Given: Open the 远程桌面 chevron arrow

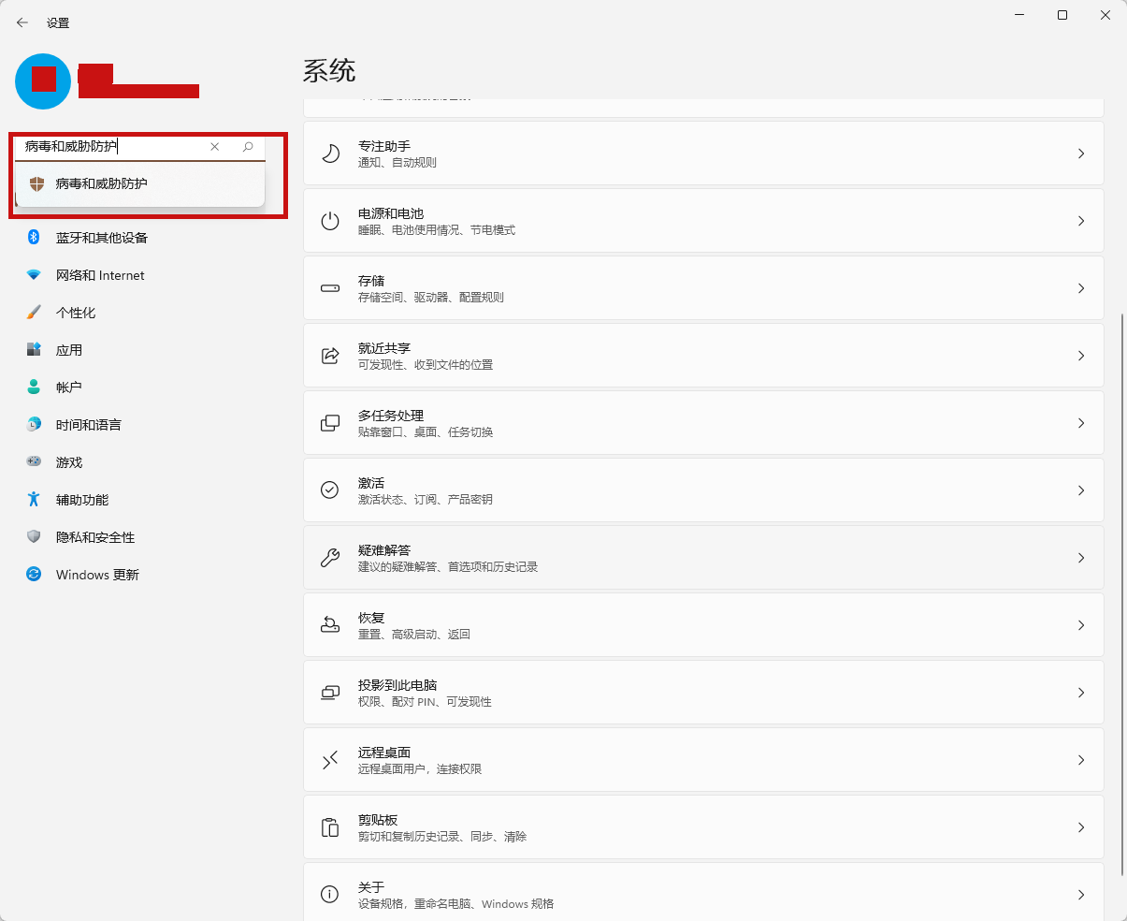Looking at the screenshot, I should (1081, 760).
